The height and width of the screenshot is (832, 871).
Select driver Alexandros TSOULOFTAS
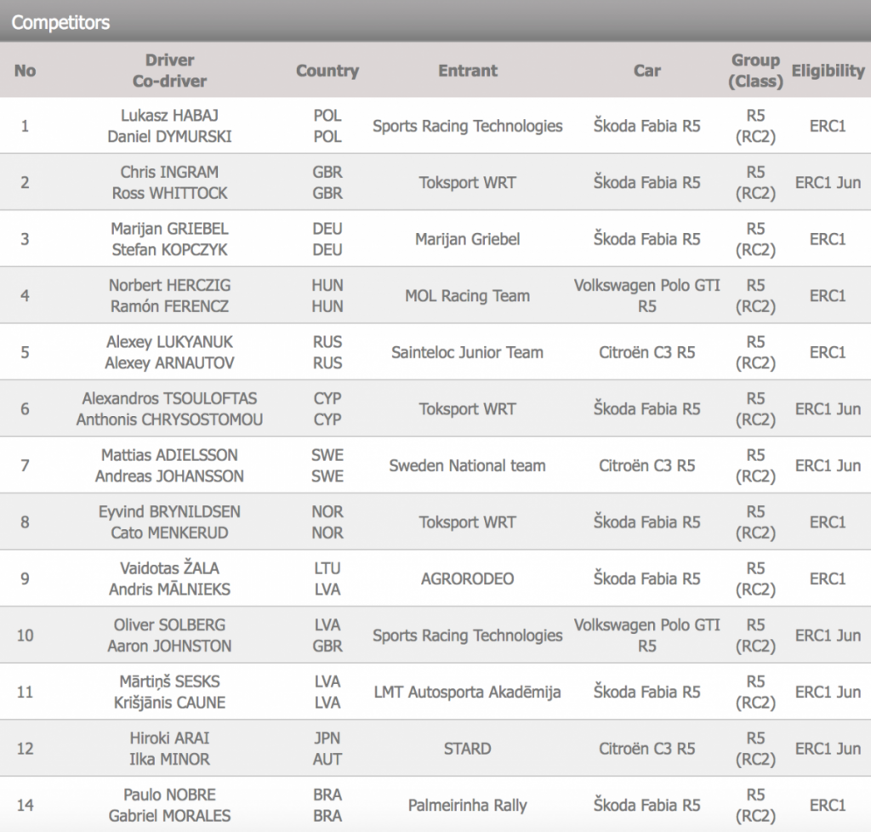(169, 398)
